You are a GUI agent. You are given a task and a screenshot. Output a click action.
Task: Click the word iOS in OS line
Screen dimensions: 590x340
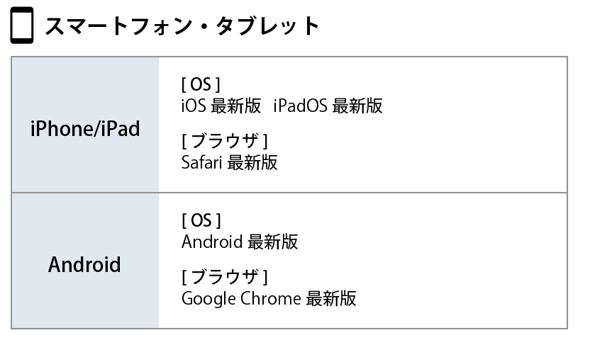pyautogui.click(x=194, y=106)
